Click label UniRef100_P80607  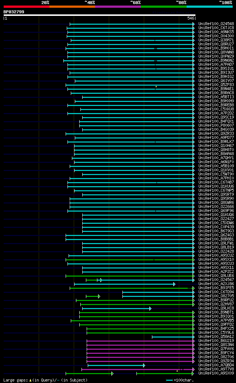coord(216,125)
